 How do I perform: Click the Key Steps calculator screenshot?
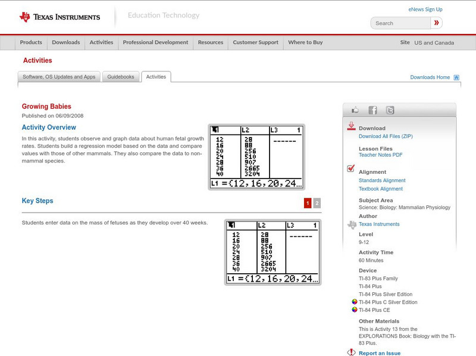click(x=273, y=252)
